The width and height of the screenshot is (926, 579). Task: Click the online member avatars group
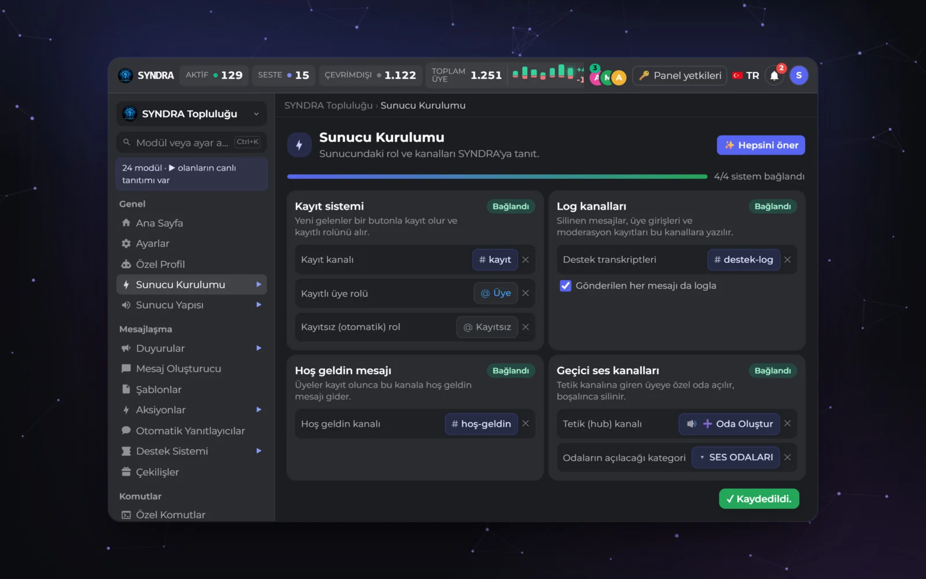point(608,76)
